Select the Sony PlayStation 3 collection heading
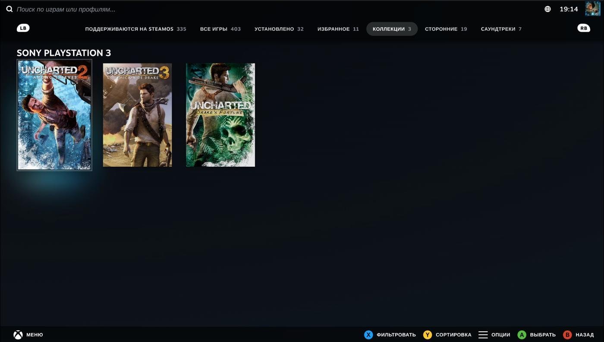Screen dimensions: 604x342 64,53
